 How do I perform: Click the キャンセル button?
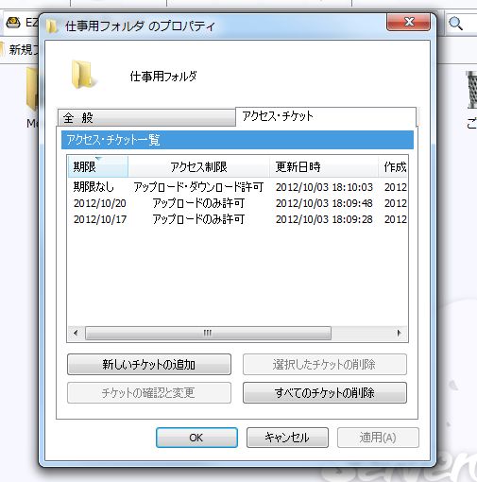coord(287,438)
